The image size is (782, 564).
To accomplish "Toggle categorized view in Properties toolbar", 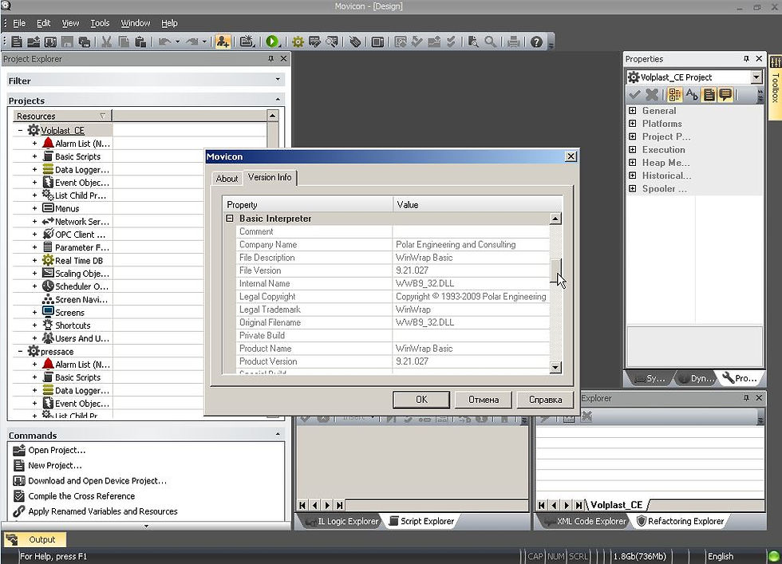I will (x=674, y=94).
